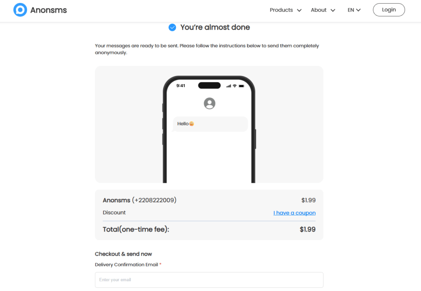Open the "I have a coupon" link

pyautogui.click(x=294, y=212)
